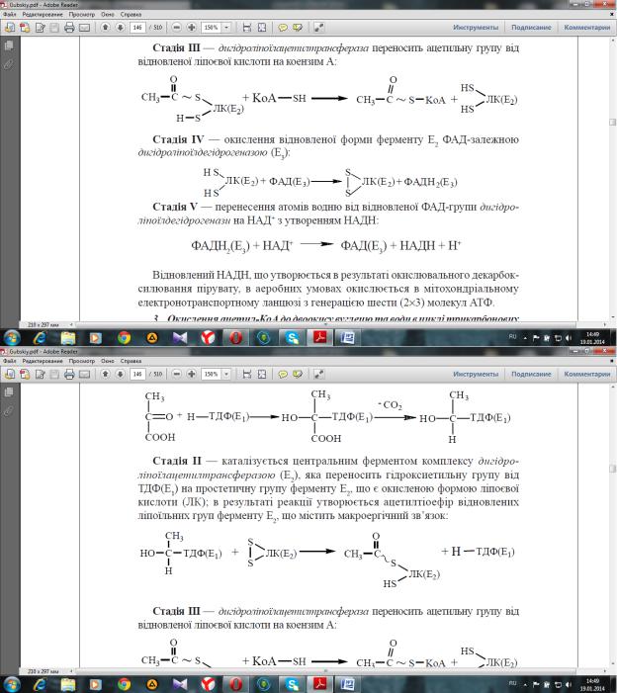This screenshot has width=617, height=693.
Task: Open Файл menu in upper window
Action: (10, 14)
